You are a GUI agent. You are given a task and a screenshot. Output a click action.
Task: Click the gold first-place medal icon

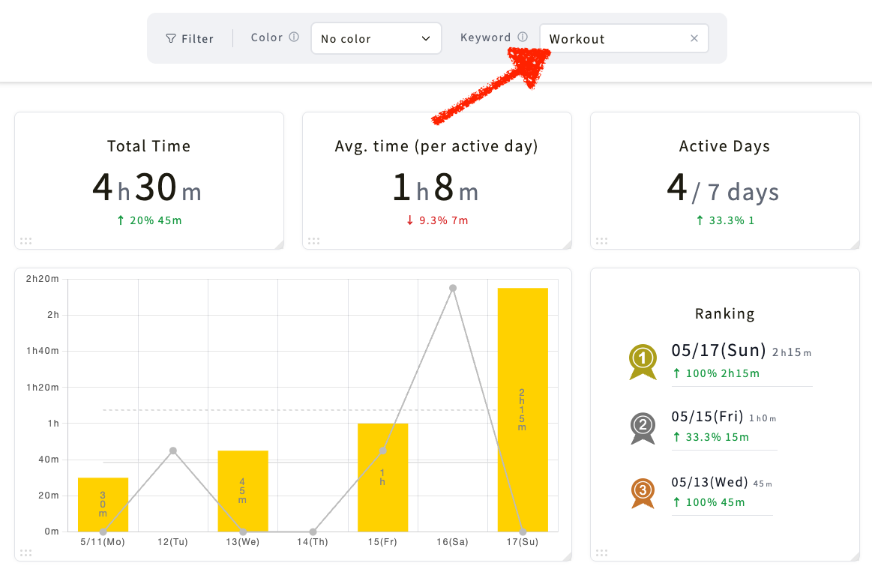643,362
